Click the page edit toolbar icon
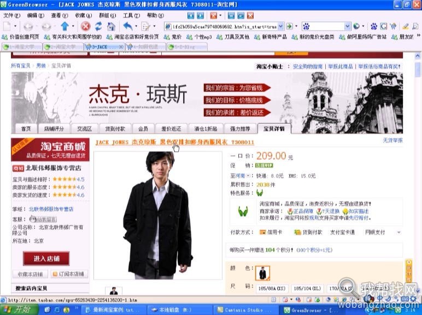 (x=145, y=26)
